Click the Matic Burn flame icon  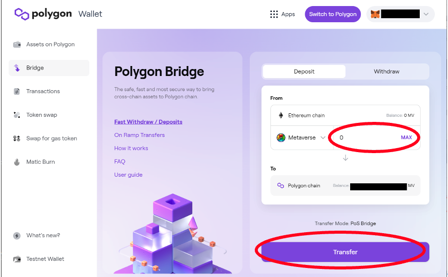click(x=17, y=162)
